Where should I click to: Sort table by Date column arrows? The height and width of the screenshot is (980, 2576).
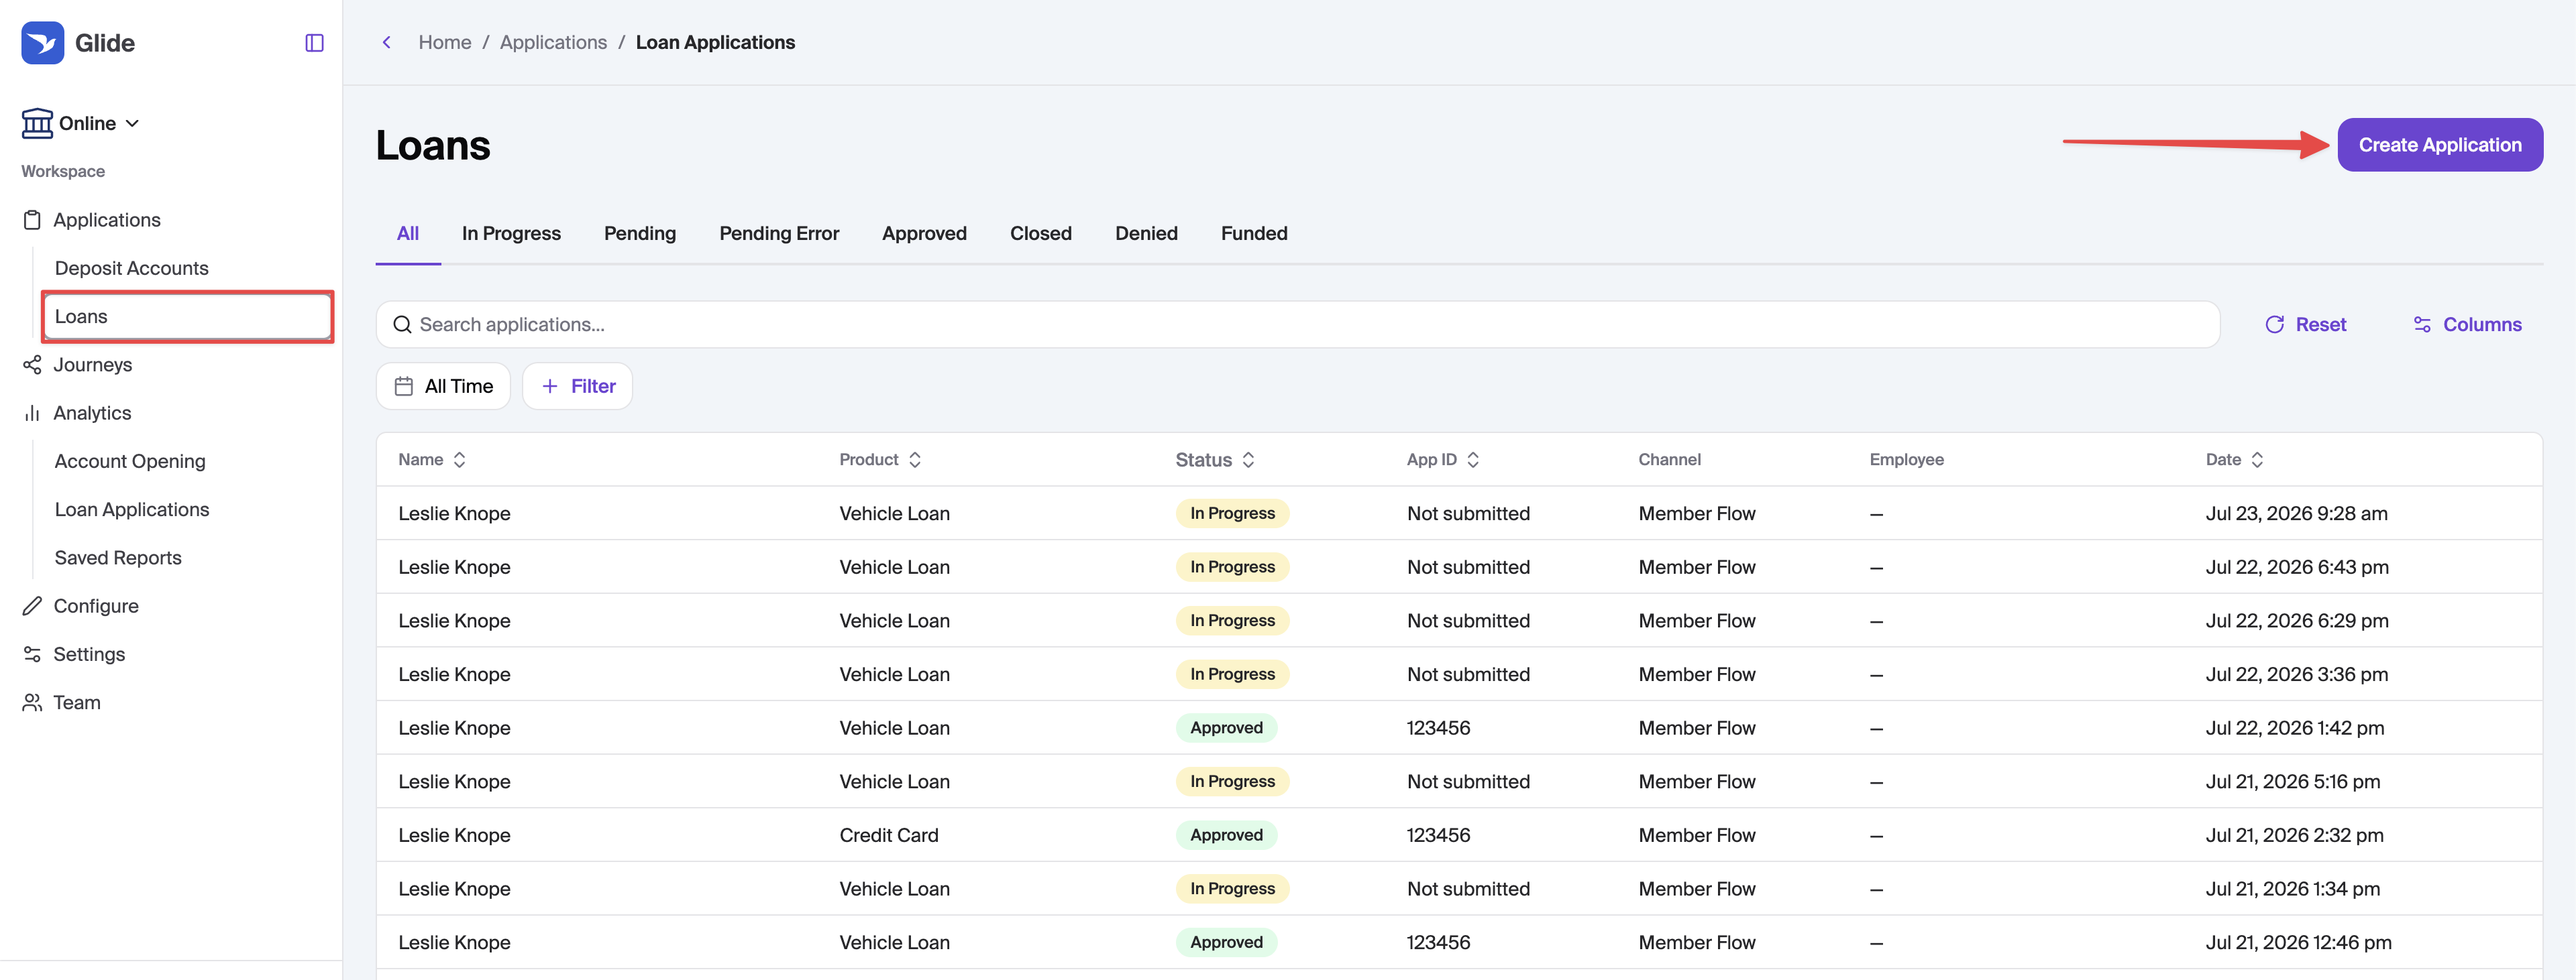point(2257,460)
